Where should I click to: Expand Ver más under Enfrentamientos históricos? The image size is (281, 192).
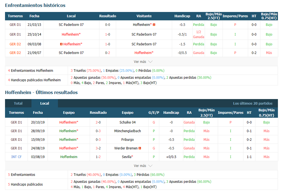point(143,61)
